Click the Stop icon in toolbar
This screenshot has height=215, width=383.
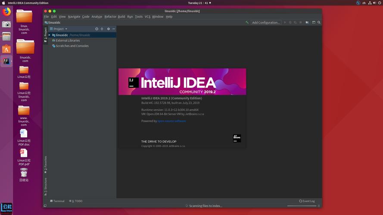(301, 22)
